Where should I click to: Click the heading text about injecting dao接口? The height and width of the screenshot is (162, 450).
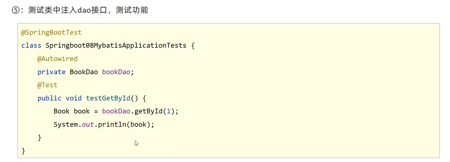(88, 10)
